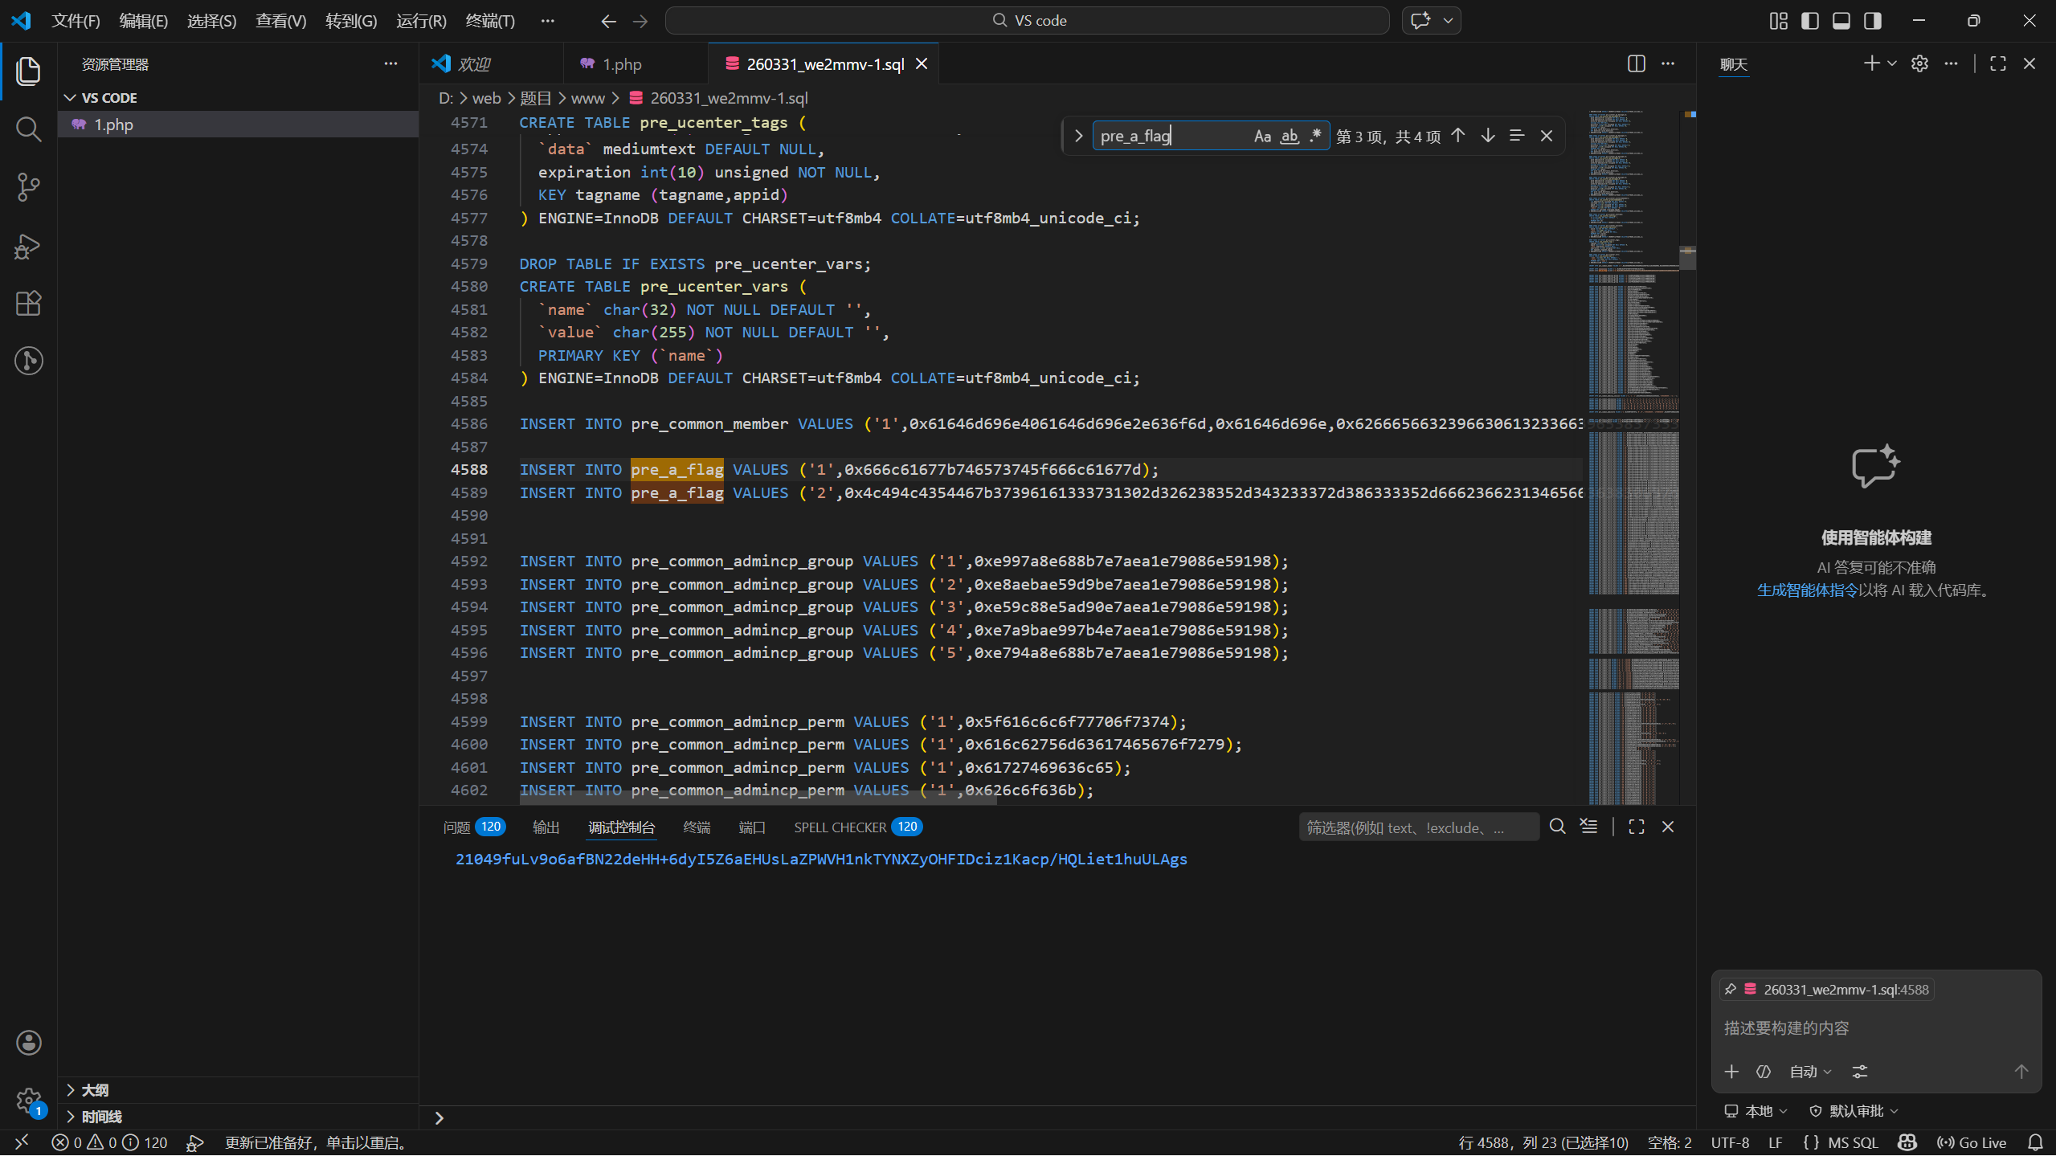Toggle match case in find widget
This screenshot has height=1156, width=2056.
pyautogui.click(x=1262, y=137)
